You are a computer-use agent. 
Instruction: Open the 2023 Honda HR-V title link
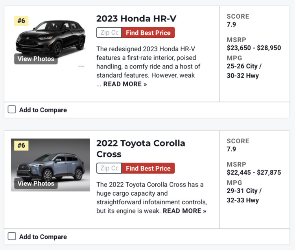pos(136,19)
